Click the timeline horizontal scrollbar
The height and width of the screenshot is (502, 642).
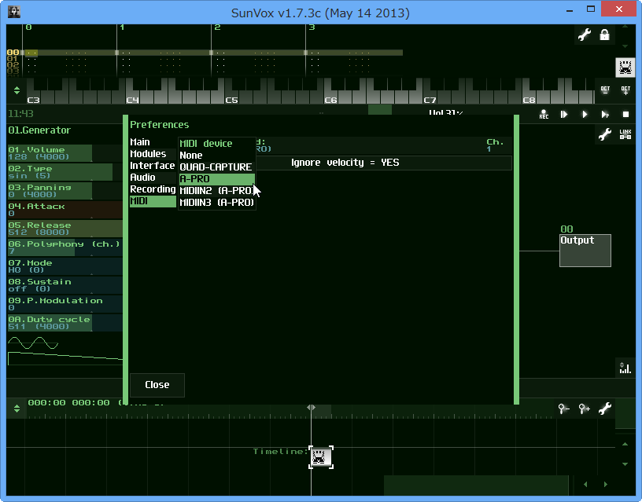476,485
